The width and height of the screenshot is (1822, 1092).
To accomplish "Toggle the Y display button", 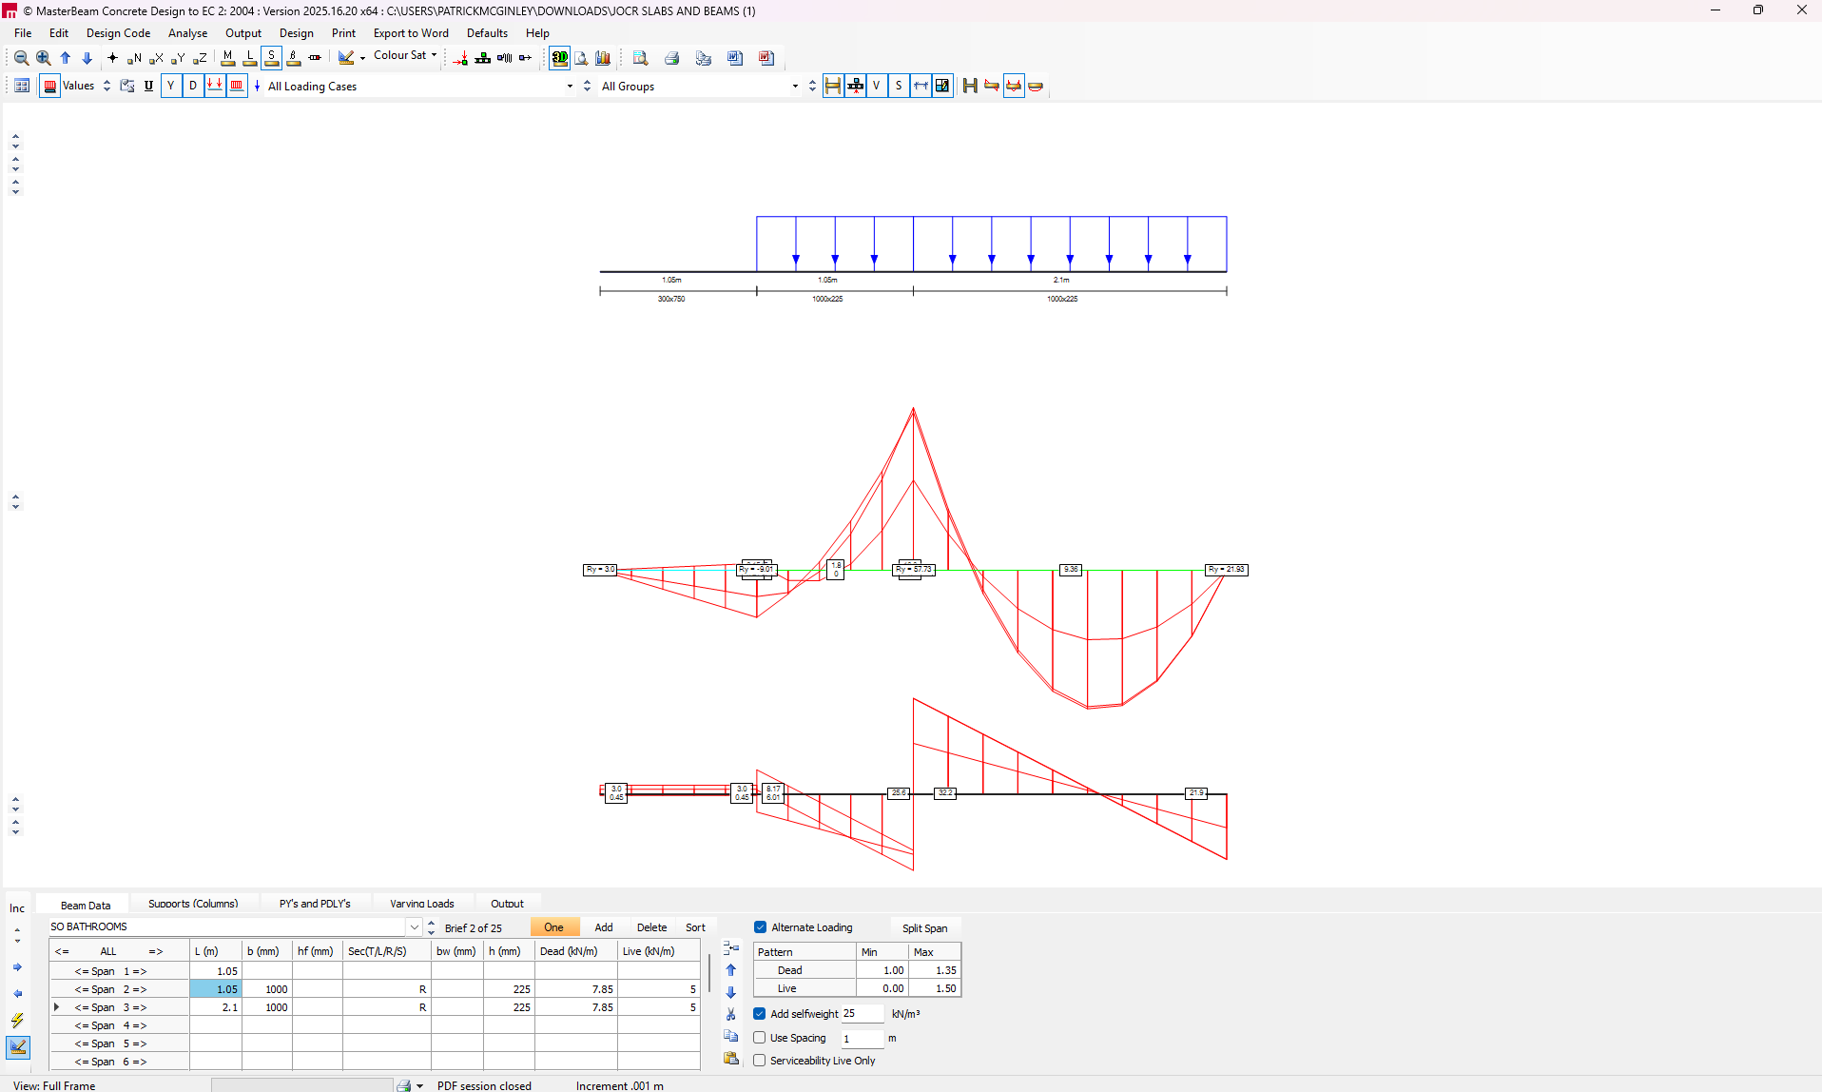I will (x=171, y=86).
